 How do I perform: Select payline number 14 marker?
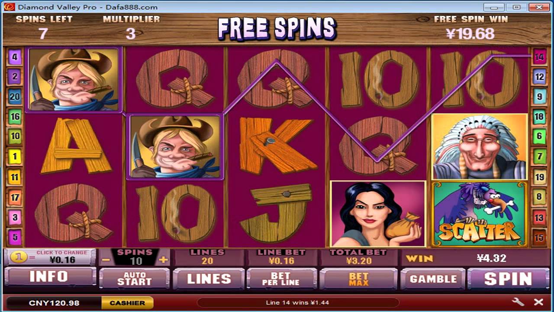[x=539, y=57]
